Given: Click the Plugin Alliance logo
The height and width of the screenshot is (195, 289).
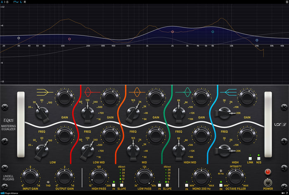Looking at the screenshot, I should 9,193.
